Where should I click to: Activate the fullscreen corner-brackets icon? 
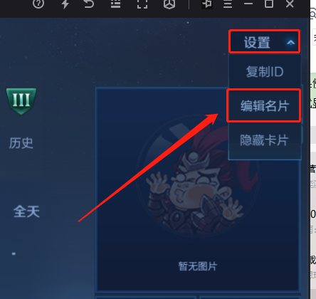(142, 4)
